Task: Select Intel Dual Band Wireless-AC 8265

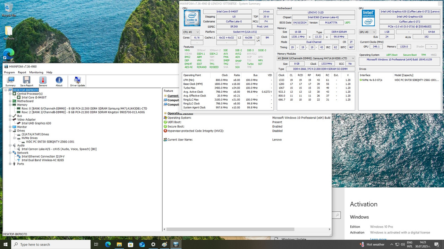Action: [43, 160]
